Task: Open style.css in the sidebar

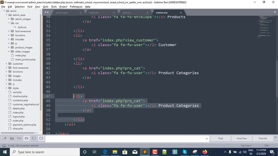Action: [x=22, y=27]
